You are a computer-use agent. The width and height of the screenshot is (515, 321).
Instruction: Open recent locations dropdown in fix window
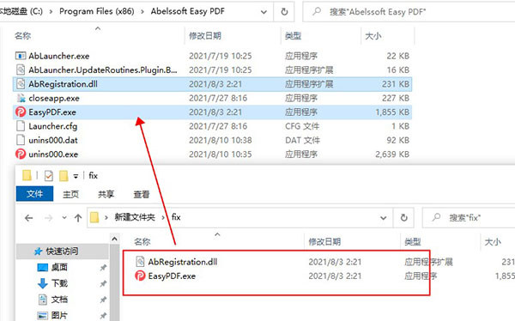[64, 218]
